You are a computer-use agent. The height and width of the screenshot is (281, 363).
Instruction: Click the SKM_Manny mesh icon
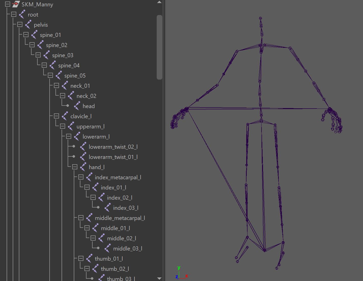click(x=16, y=4)
